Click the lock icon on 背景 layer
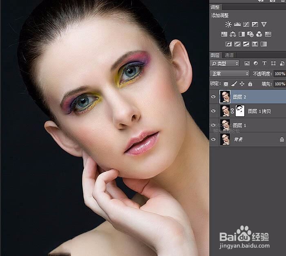This screenshot has width=286, height=256. coord(282,139)
